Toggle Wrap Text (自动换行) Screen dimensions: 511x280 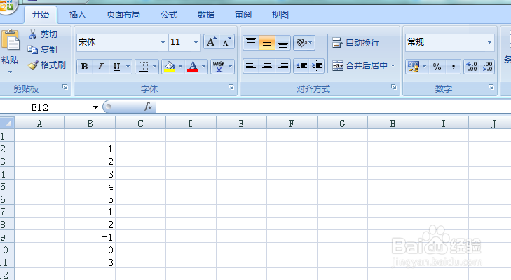click(355, 42)
